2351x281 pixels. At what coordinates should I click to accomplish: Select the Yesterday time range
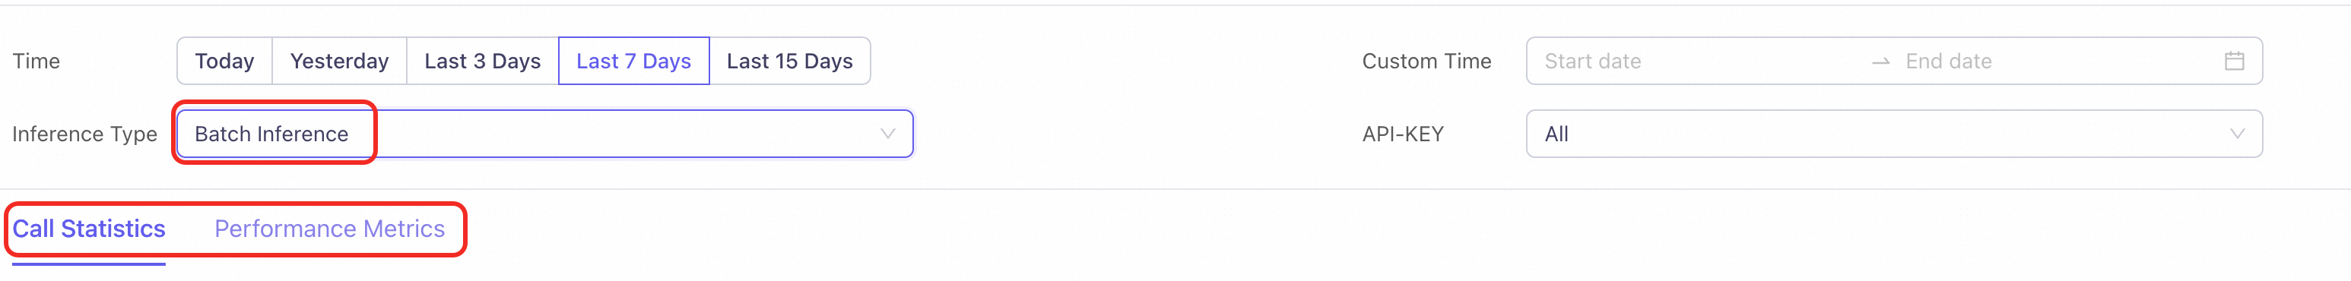(x=340, y=61)
